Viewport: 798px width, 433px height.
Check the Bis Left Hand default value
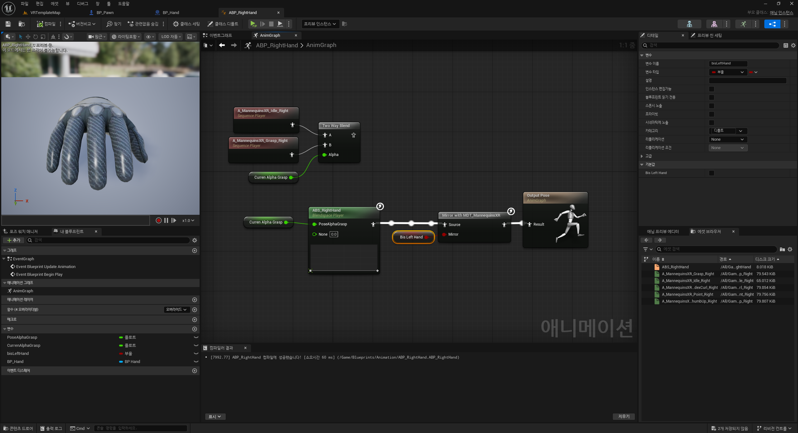point(712,173)
